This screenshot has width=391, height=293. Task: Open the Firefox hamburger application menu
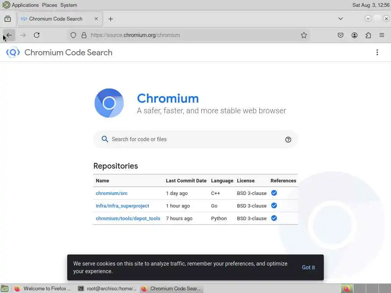click(x=382, y=35)
